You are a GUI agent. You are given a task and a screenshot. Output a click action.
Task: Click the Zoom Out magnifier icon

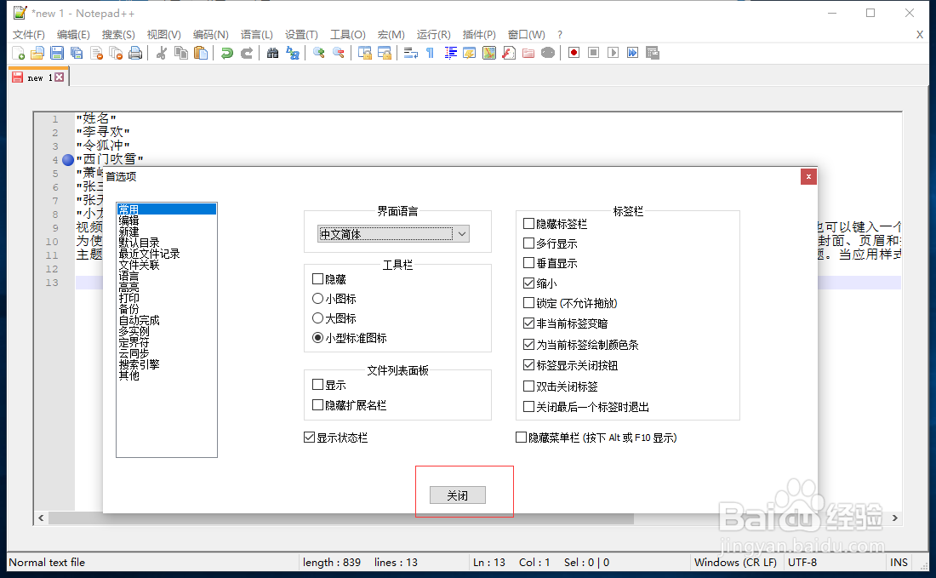(x=339, y=53)
